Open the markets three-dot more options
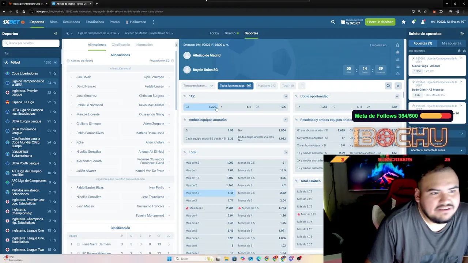The width and height of the screenshot is (468, 263). pos(302,86)
